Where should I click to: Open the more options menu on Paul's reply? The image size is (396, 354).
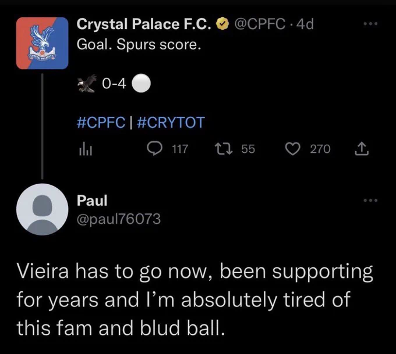370,201
